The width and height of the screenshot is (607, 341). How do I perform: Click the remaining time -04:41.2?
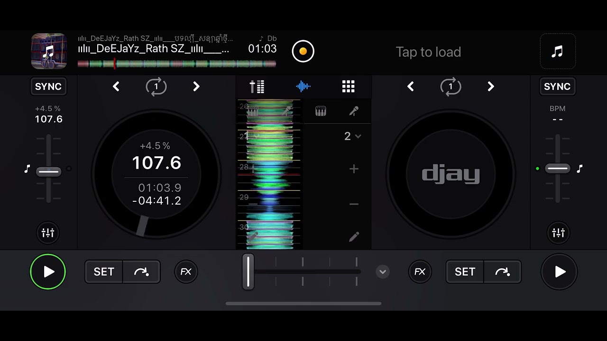[156, 201]
